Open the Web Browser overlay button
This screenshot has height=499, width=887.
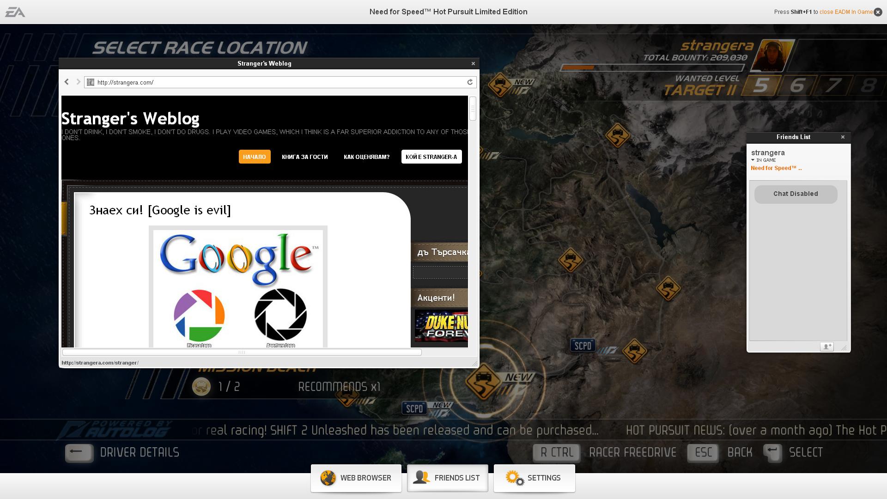[356, 478]
